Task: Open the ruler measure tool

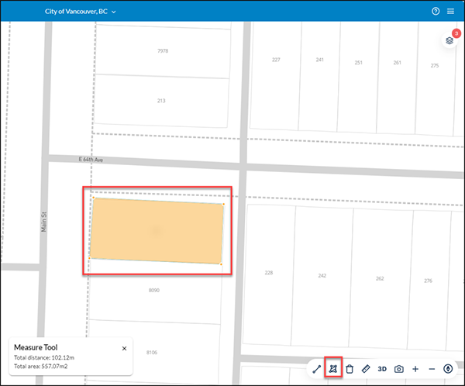Action: point(366,369)
